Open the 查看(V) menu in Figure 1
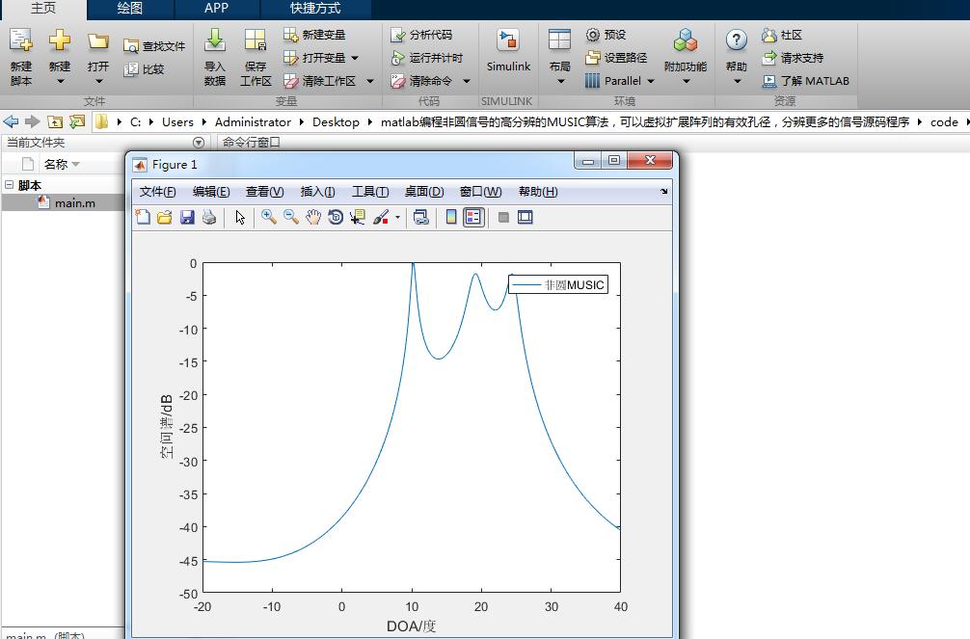The height and width of the screenshot is (639, 970). click(x=265, y=192)
